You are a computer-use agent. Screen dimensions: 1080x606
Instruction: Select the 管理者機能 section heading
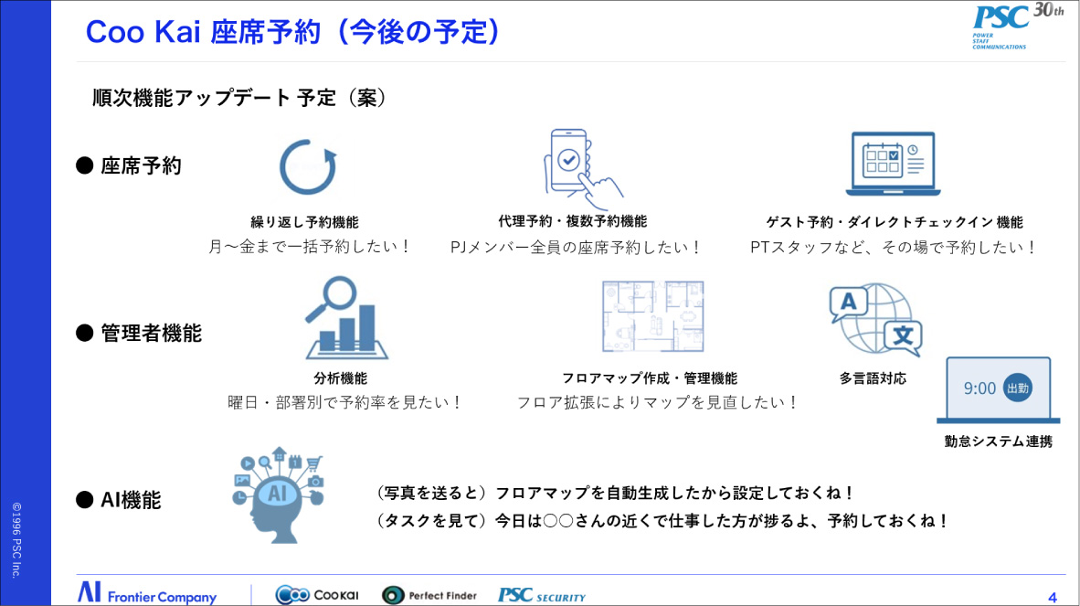click(140, 334)
